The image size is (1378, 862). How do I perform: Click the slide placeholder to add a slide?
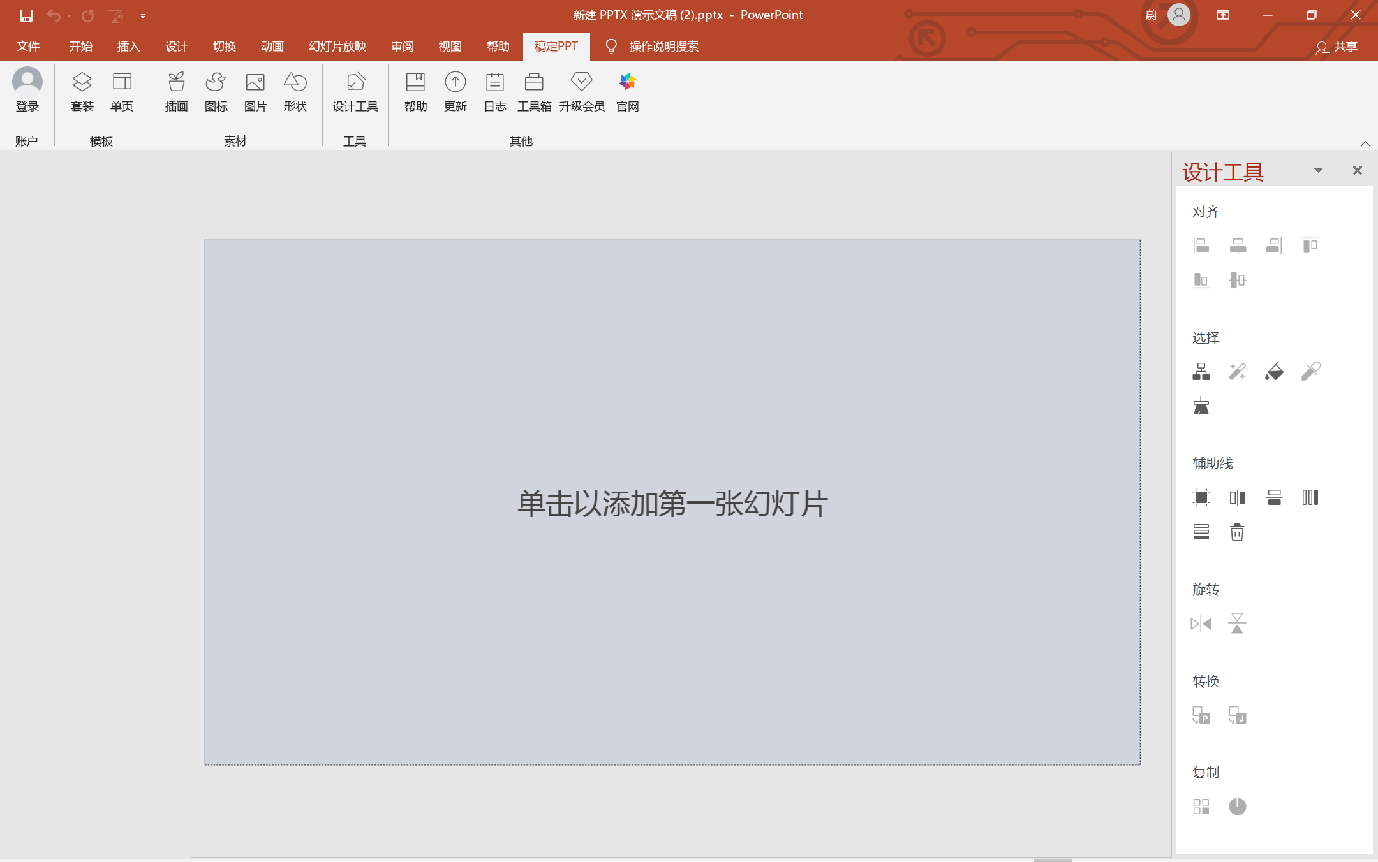[672, 502]
